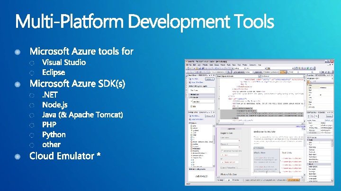The height and width of the screenshot is (191, 341).
Task: Select the 'Cloud Emulator *' bullet
Action: [65, 156]
